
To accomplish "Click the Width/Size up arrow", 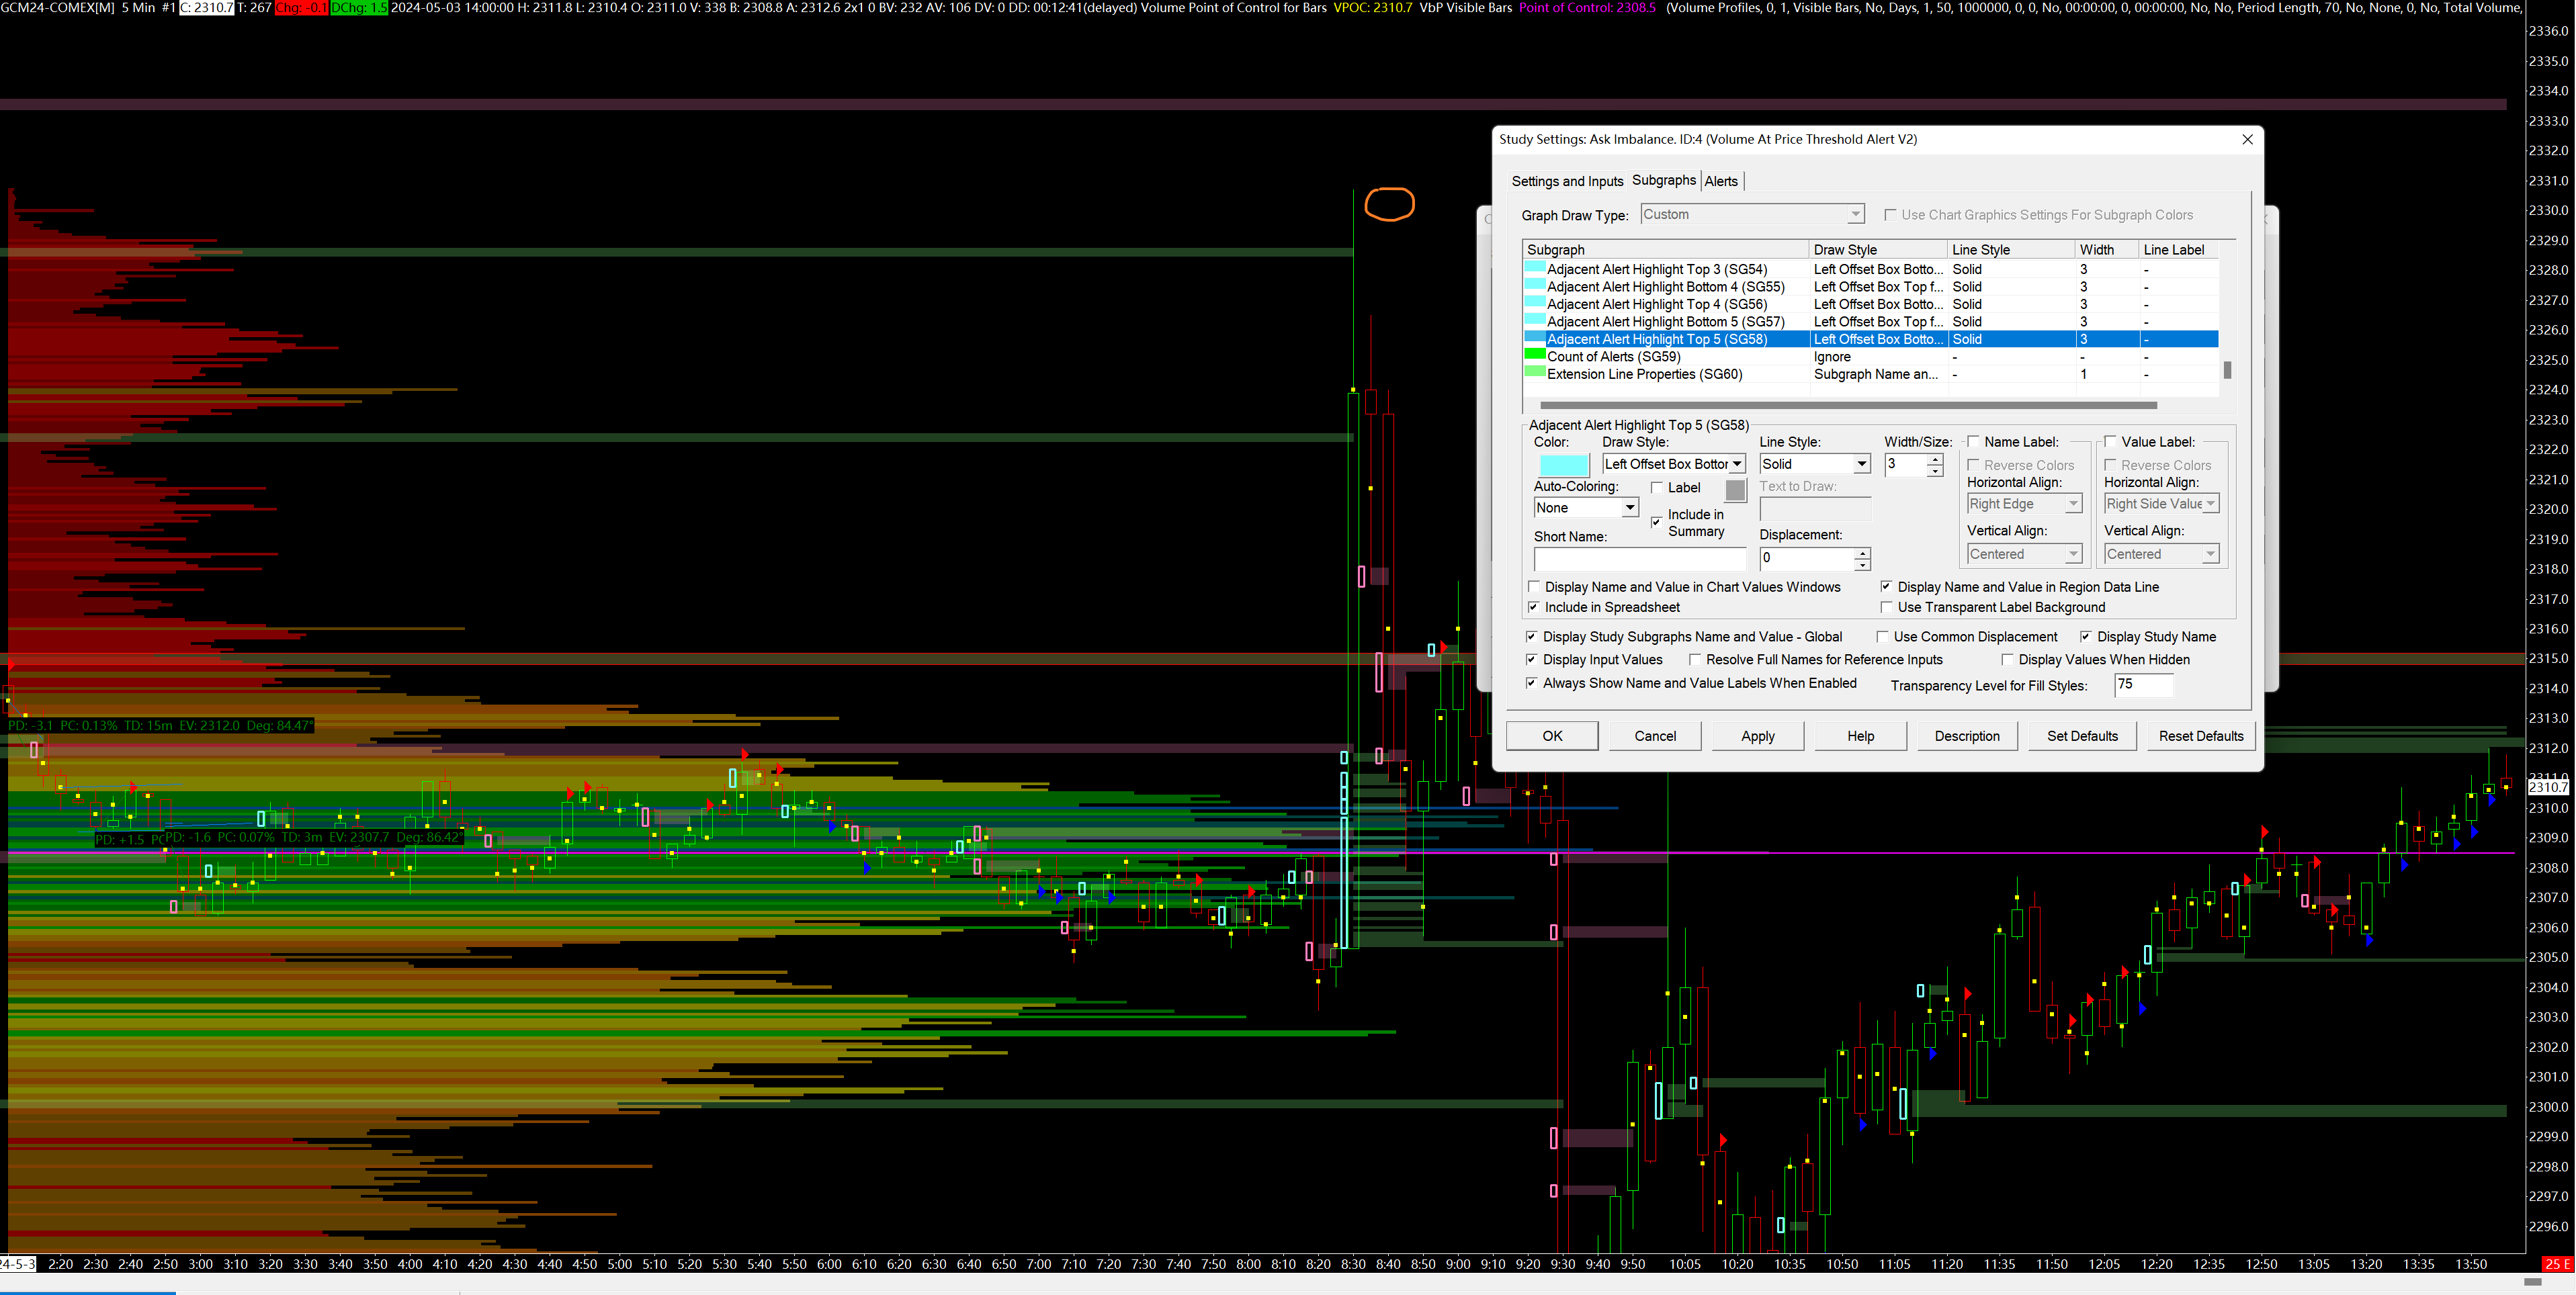I will click(x=1935, y=459).
